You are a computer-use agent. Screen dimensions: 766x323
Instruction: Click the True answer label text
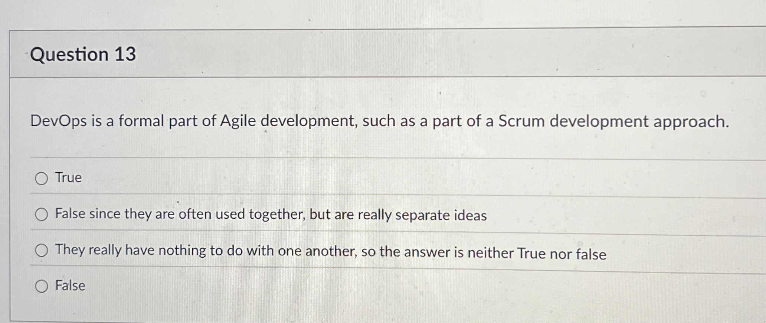[x=68, y=177]
